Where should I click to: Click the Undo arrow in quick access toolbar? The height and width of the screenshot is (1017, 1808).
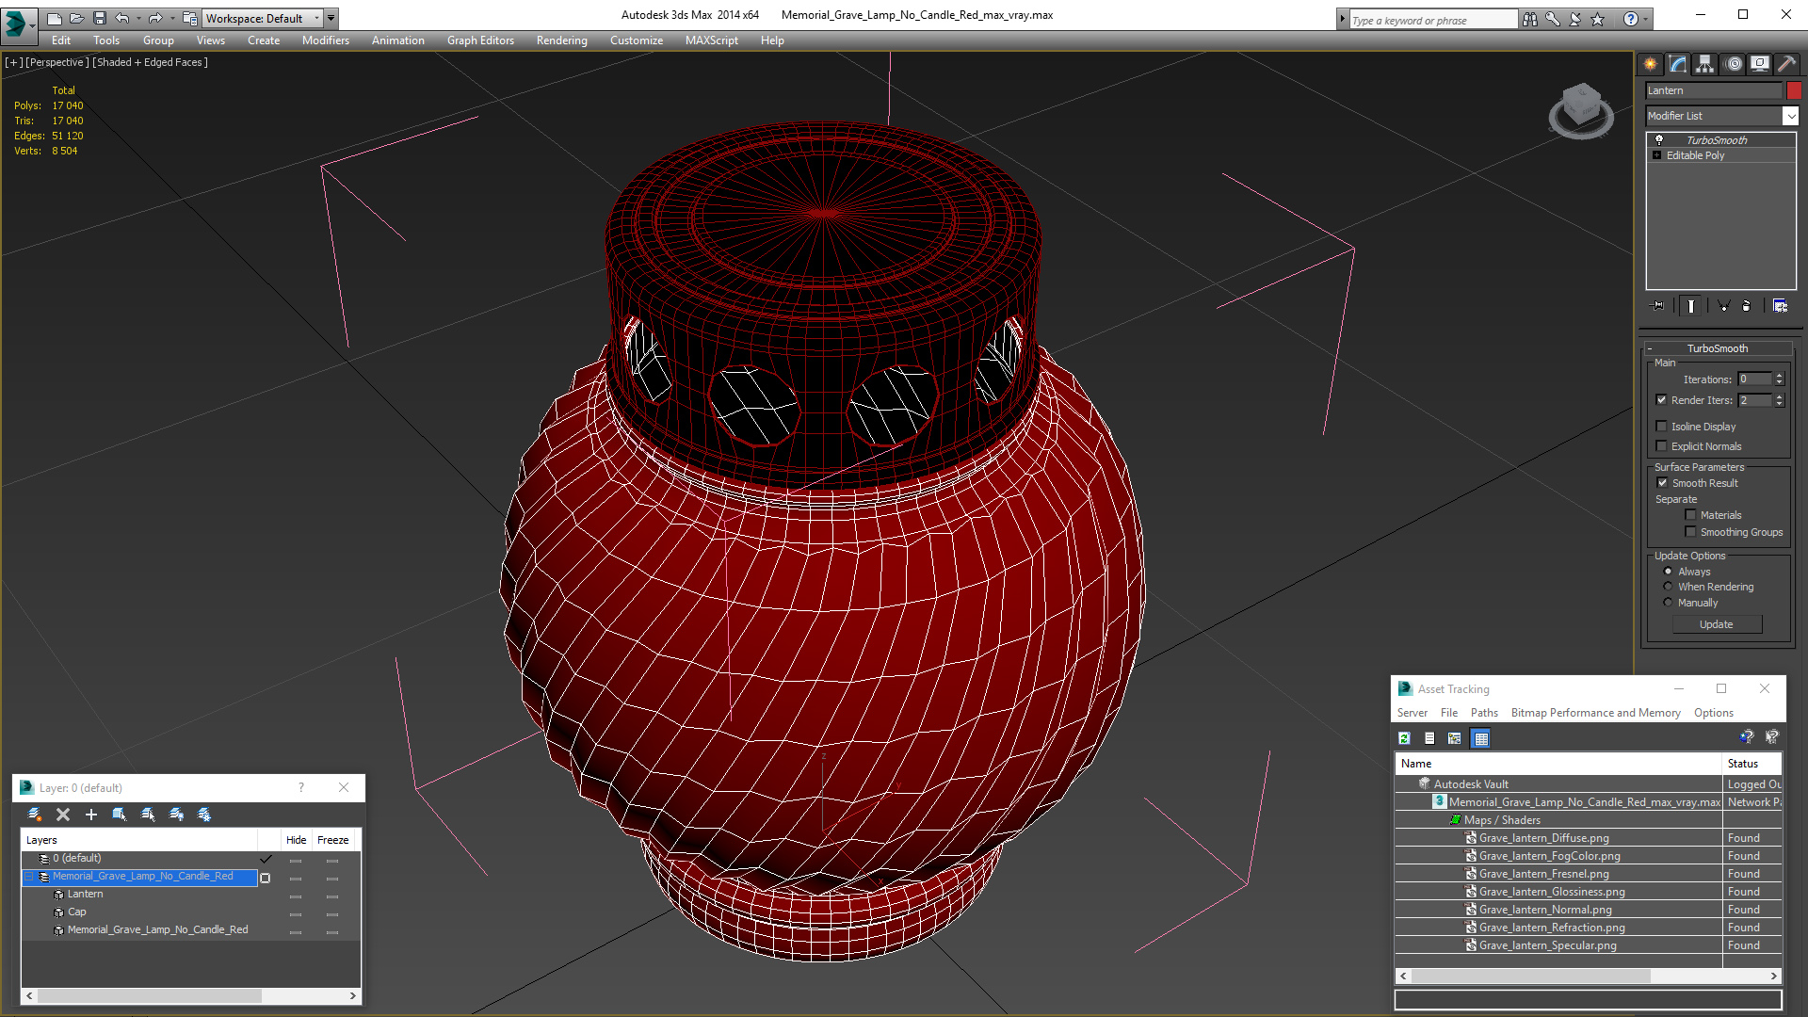pos(121,18)
